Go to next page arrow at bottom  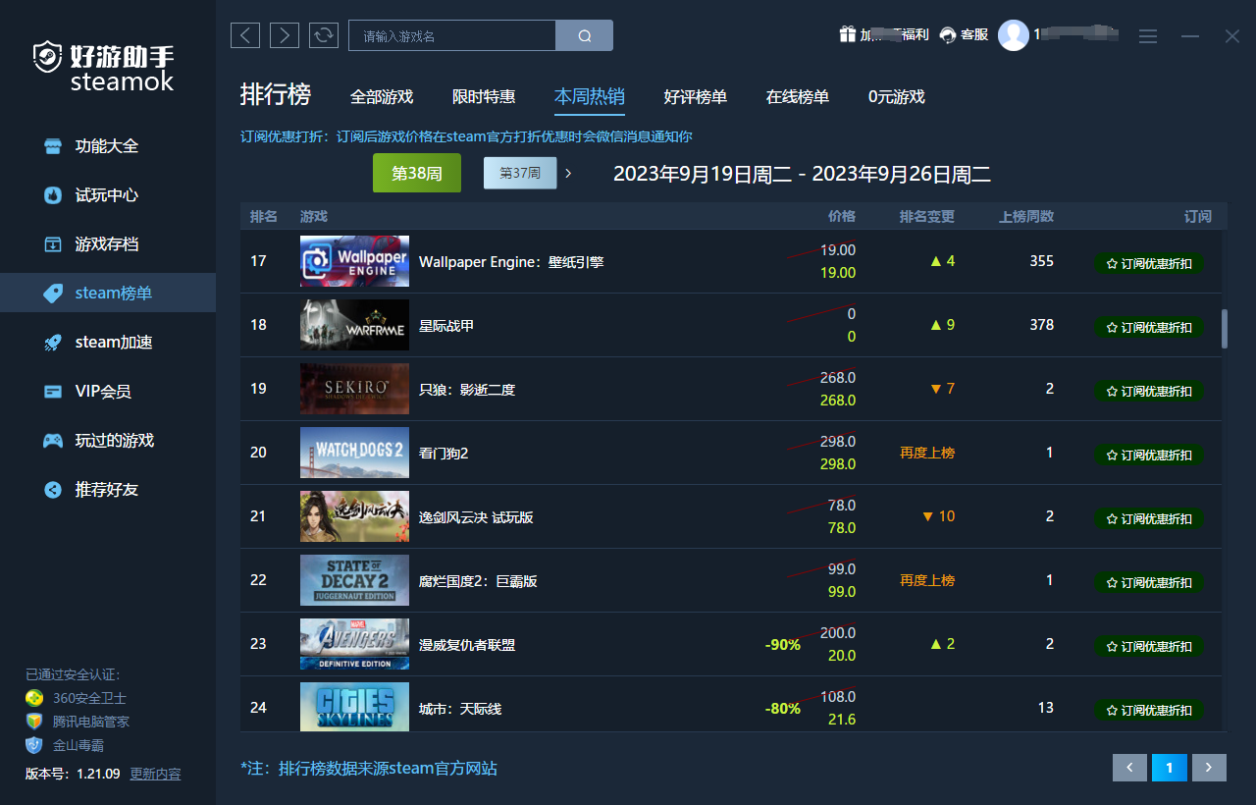(1209, 768)
